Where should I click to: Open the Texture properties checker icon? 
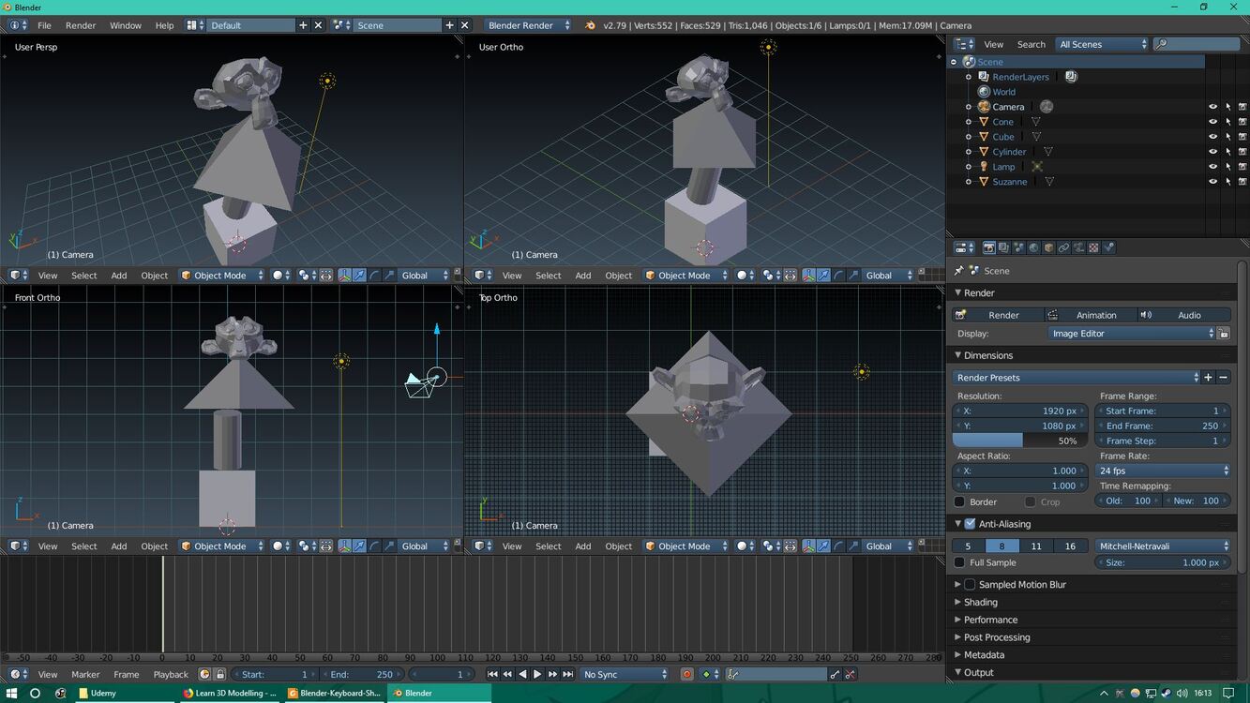pos(1093,248)
